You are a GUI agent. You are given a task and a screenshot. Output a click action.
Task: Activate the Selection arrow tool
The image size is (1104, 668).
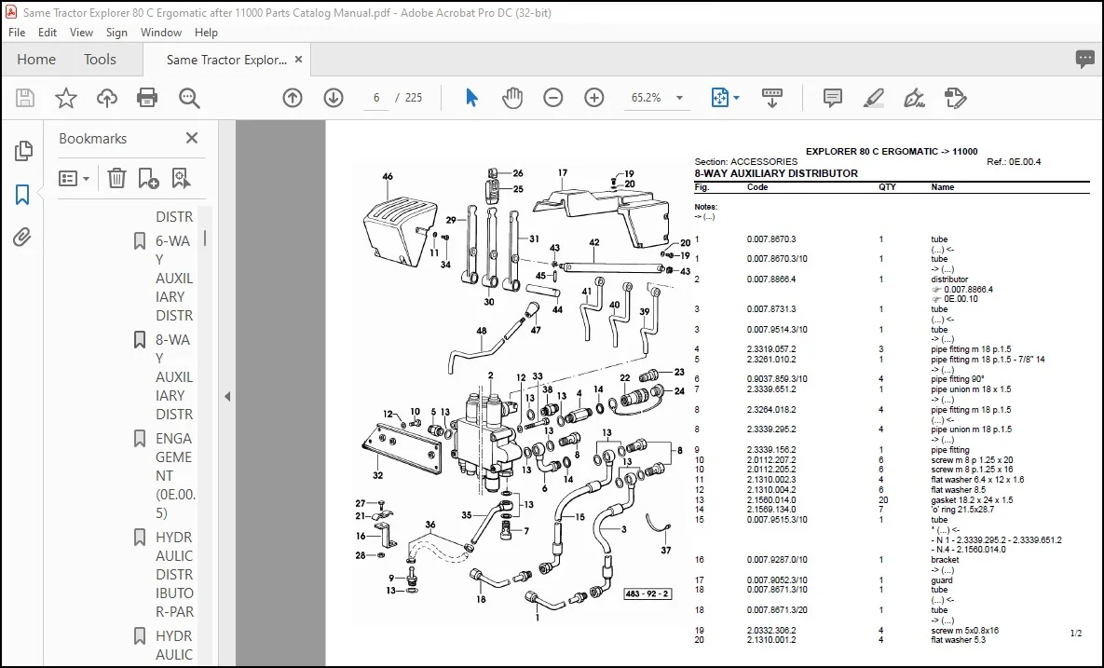click(471, 98)
